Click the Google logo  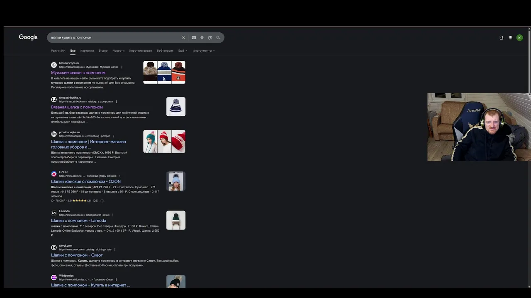[x=28, y=37]
